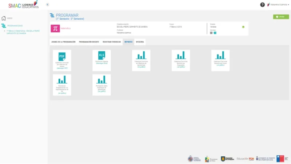This screenshot has height=164, width=291.
Task: Open the bar chart for Percepción sobre resultados
Action: pyautogui.click(x=101, y=80)
